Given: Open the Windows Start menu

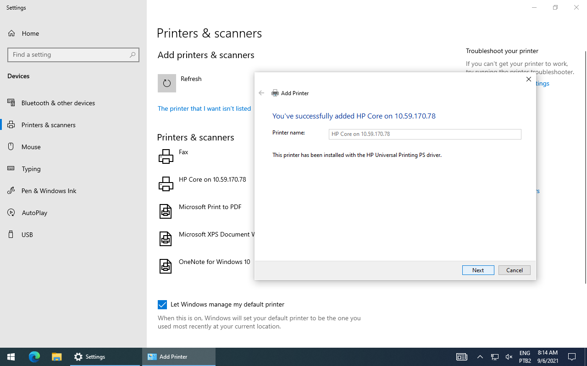Looking at the screenshot, I should [11, 357].
